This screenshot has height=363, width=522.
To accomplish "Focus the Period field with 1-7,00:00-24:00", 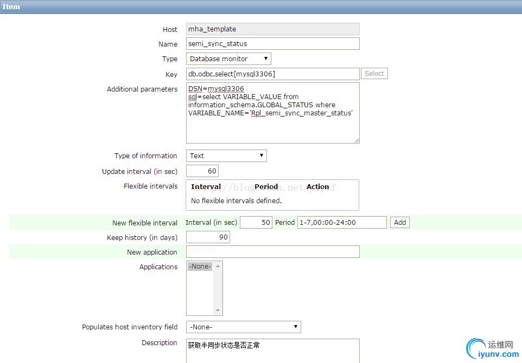I will [x=342, y=222].
